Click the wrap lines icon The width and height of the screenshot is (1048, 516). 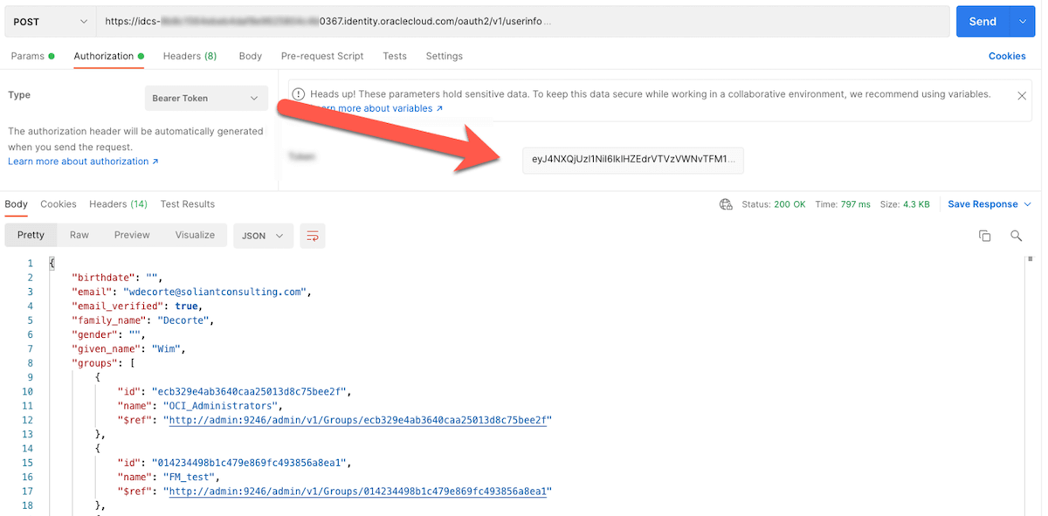(313, 236)
